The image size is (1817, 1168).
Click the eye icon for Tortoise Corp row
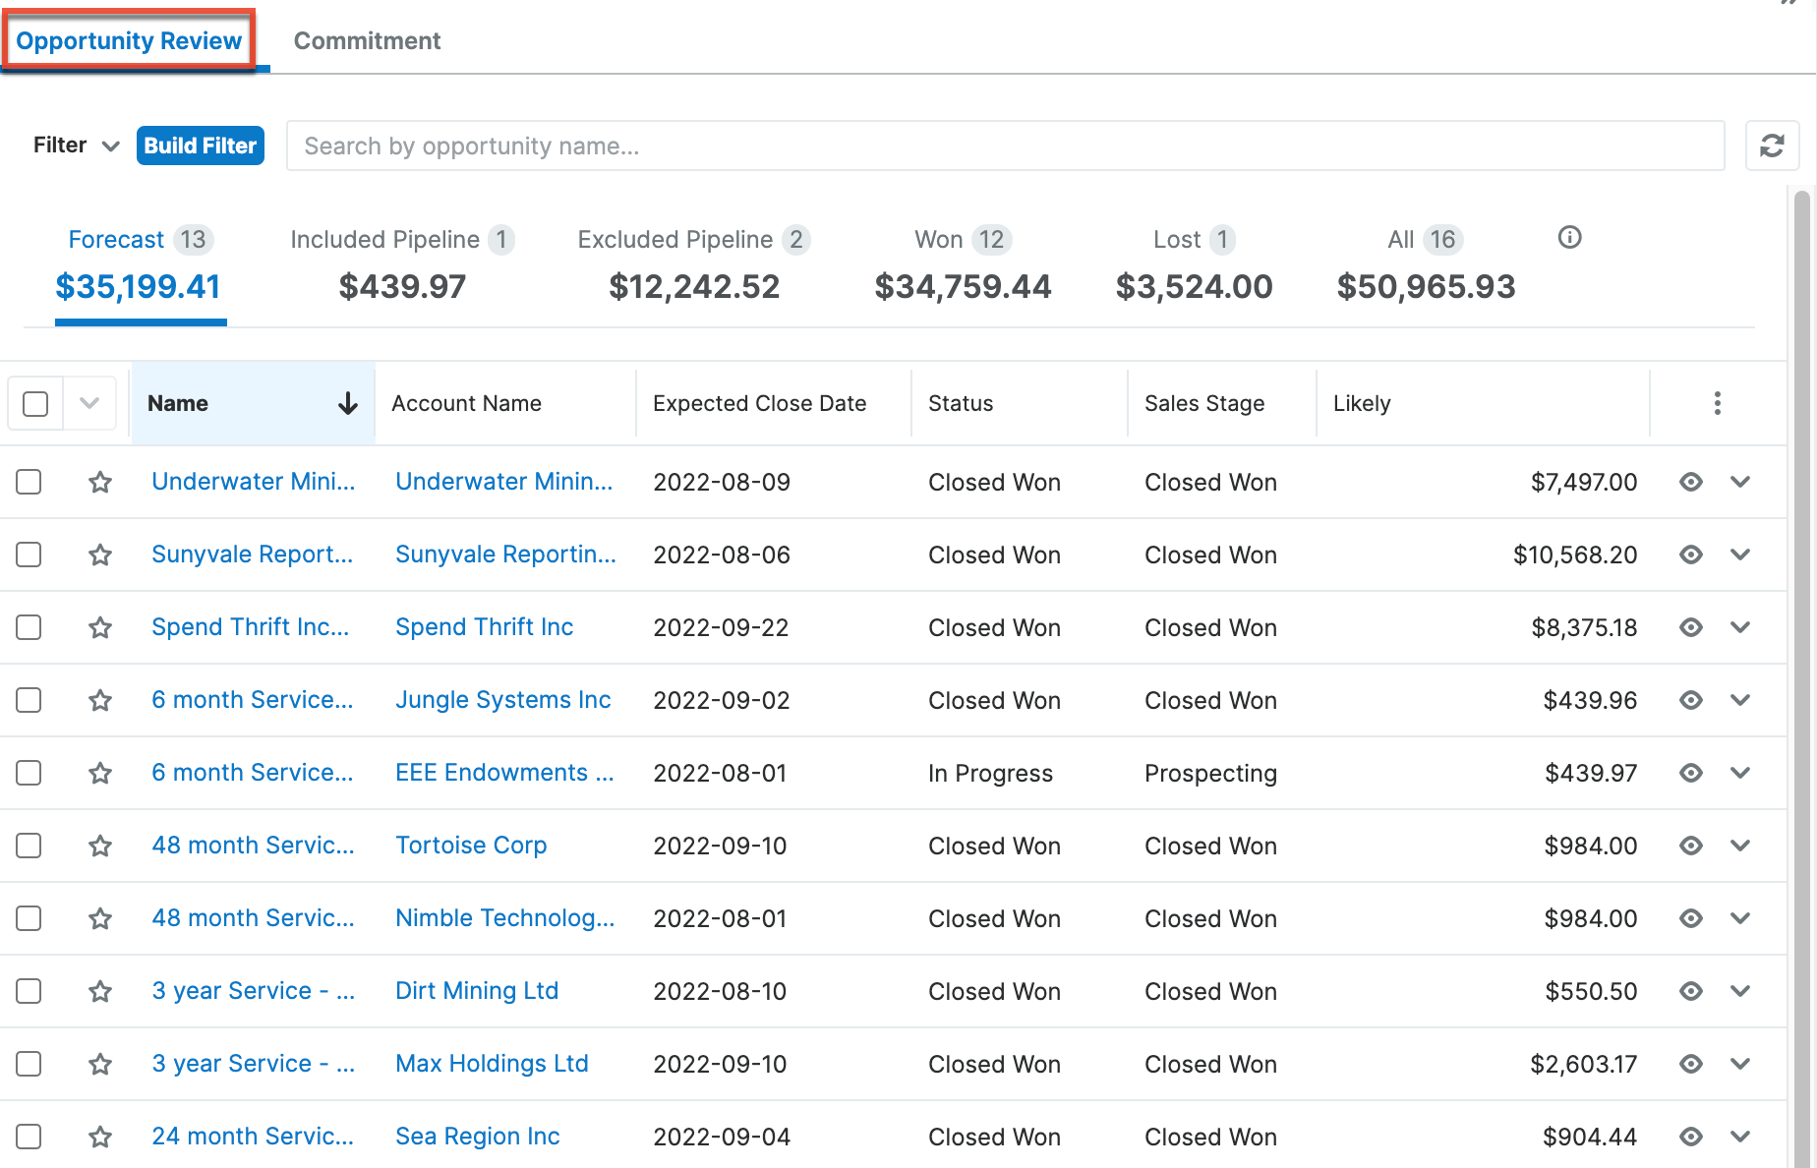point(1690,846)
